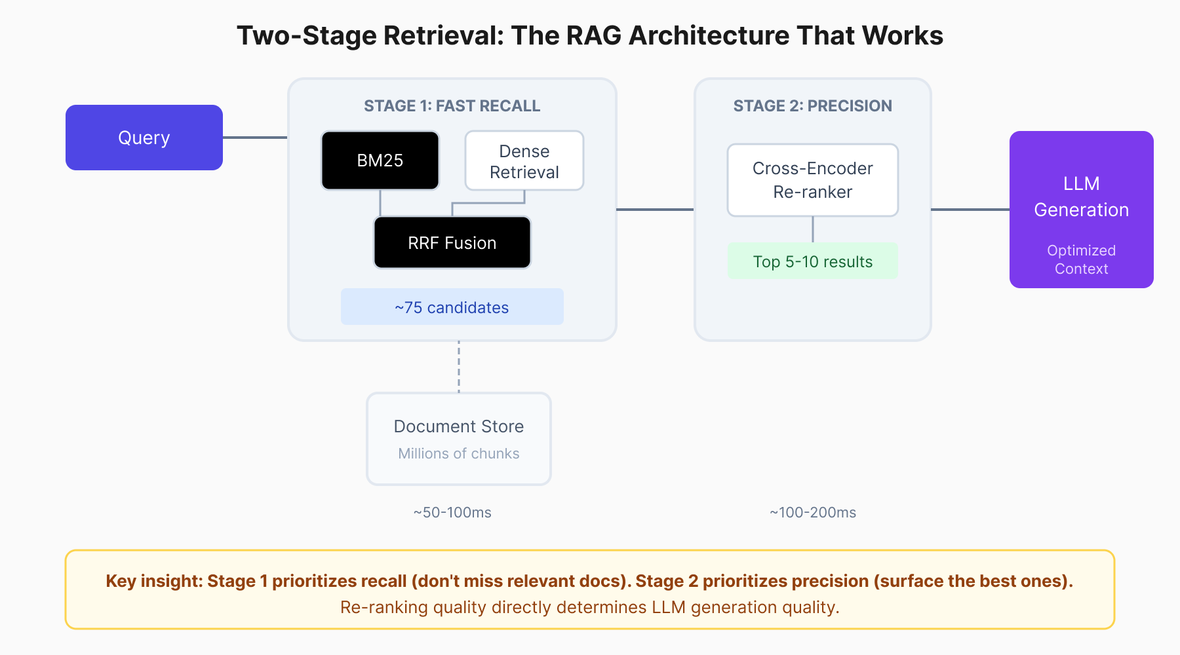The height and width of the screenshot is (655, 1180).
Task: Click the RRF Fusion node
Action: click(452, 242)
